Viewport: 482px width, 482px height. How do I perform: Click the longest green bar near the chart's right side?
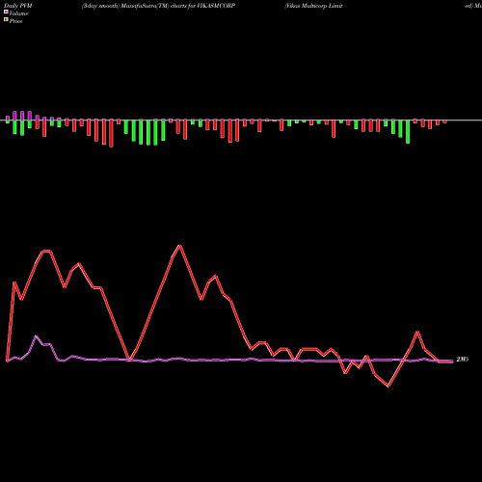408,132
